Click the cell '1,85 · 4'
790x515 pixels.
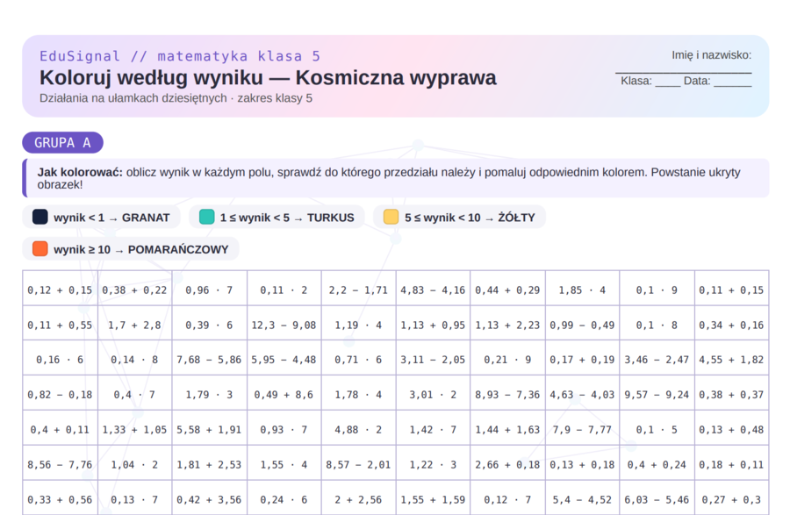tap(582, 288)
